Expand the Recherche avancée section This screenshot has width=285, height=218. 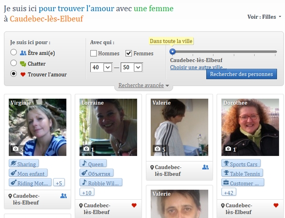[143, 85]
